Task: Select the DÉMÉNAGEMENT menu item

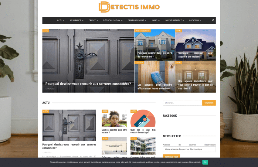Action: [137, 20]
